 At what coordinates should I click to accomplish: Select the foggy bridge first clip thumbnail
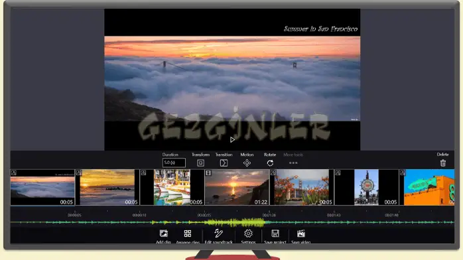(42, 187)
